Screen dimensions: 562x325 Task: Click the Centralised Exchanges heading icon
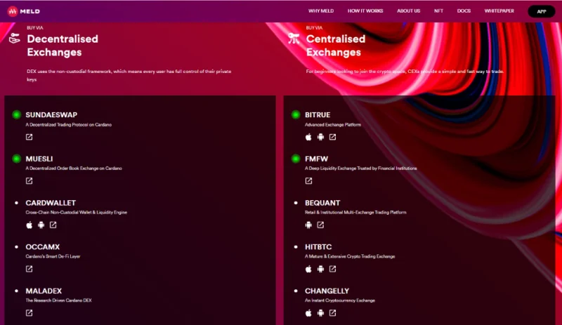pyautogui.click(x=294, y=38)
